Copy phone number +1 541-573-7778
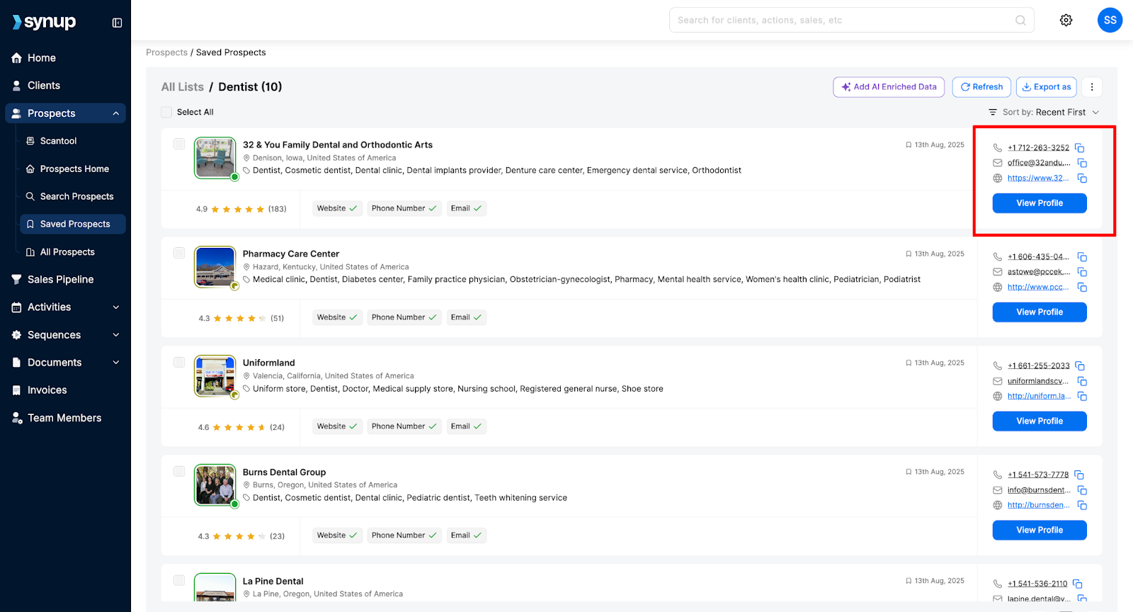Image resolution: width=1133 pixels, height=612 pixels. [x=1079, y=475]
